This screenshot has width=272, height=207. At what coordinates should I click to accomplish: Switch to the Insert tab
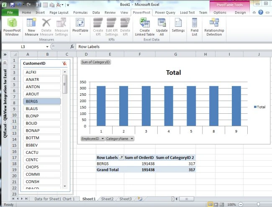click(x=40, y=13)
